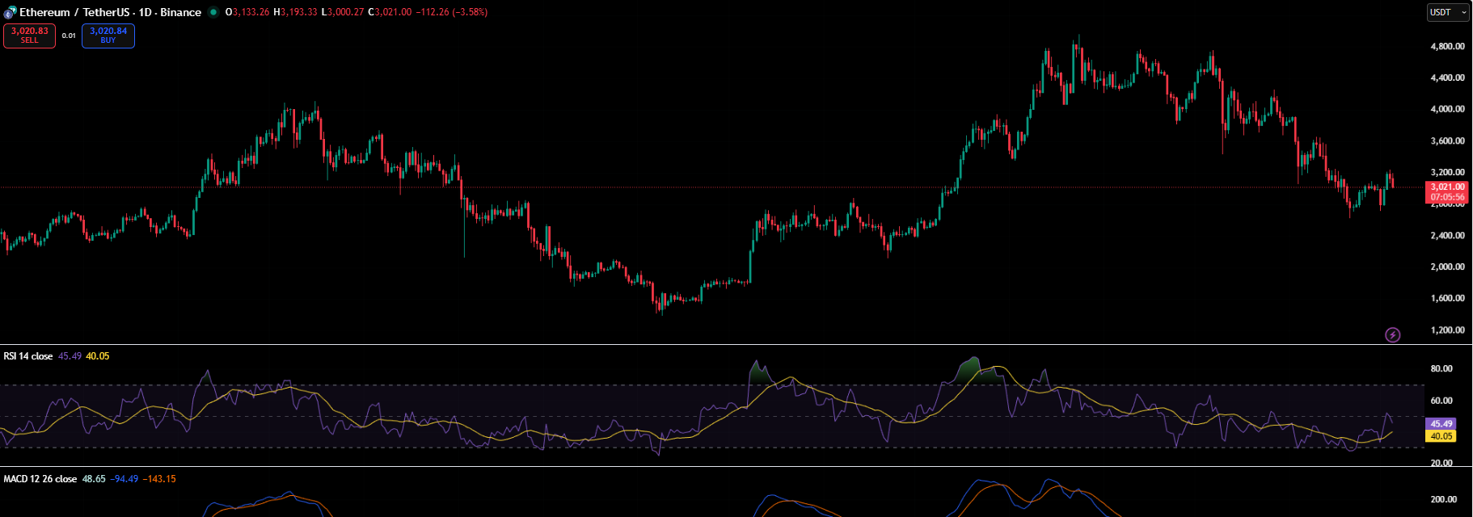Click the red 3,021.00 current price label

click(x=1447, y=187)
